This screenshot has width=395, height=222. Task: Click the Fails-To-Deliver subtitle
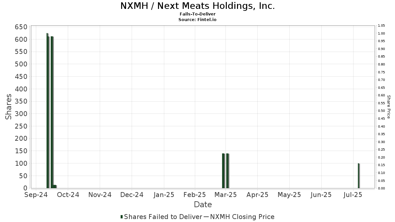pos(197,14)
